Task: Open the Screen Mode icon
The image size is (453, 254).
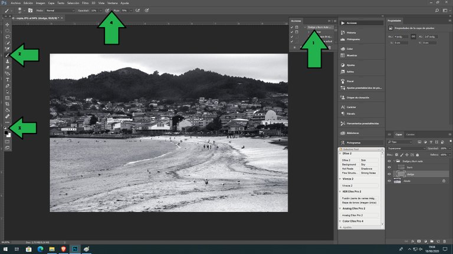Action: 7,148
